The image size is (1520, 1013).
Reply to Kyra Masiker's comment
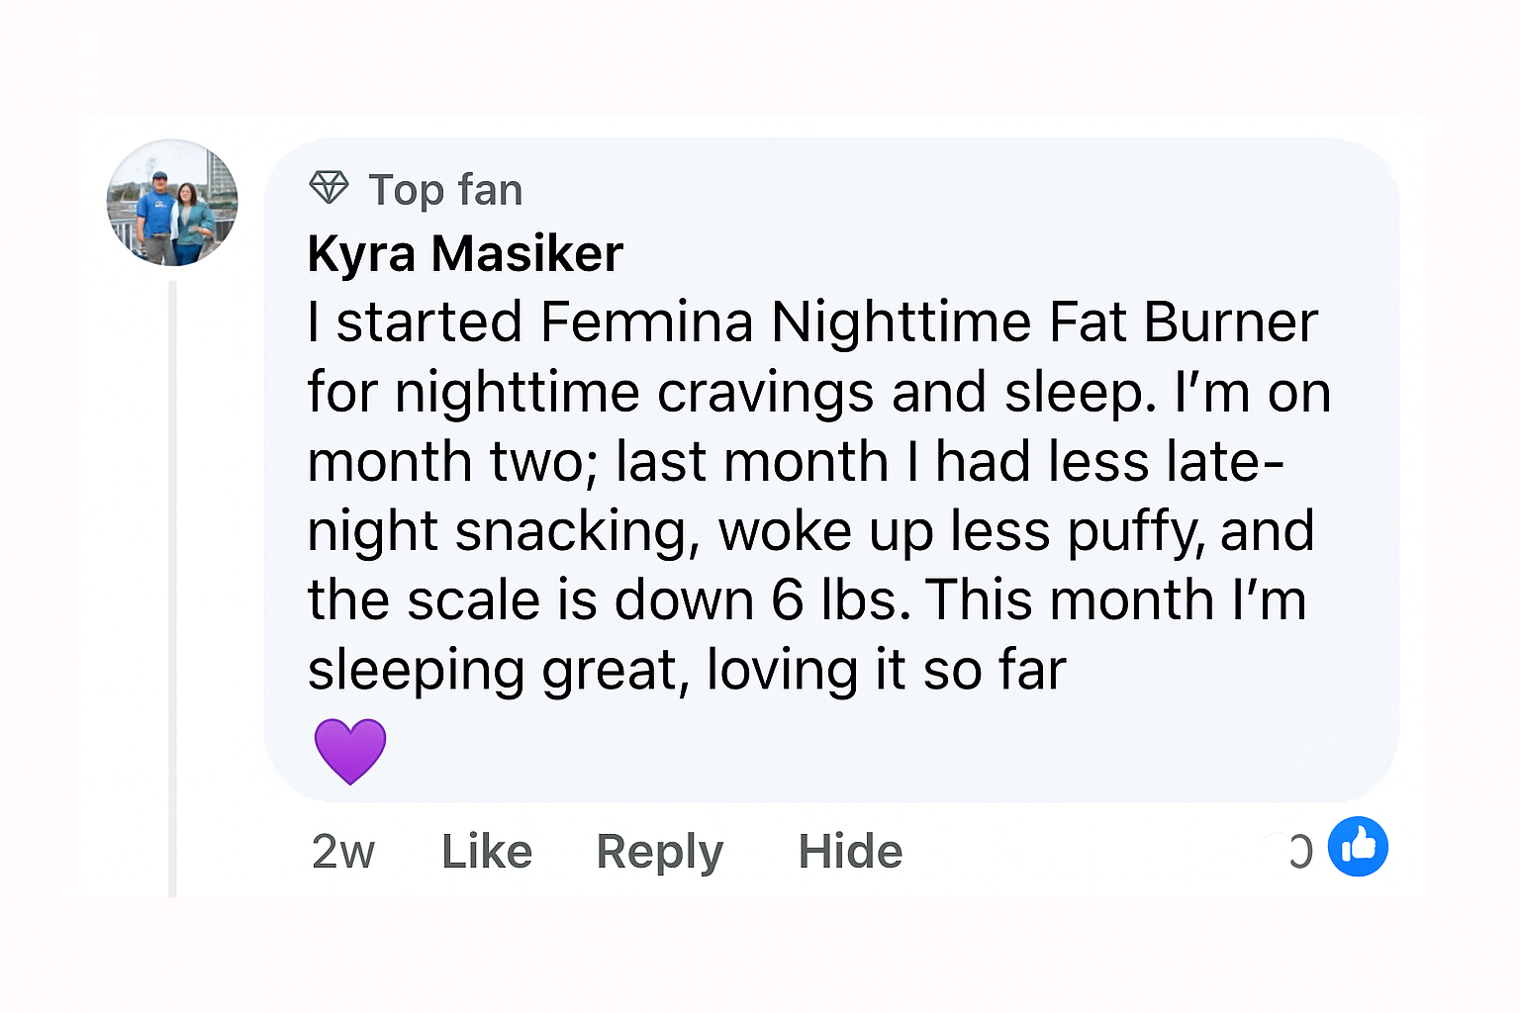[x=659, y=851]
